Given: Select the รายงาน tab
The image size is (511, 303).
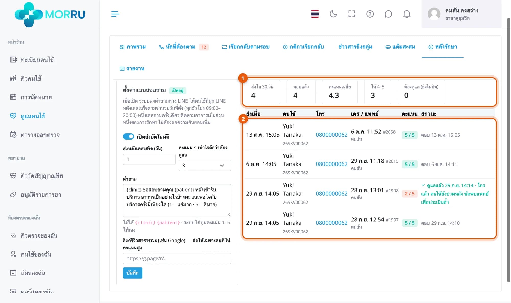Looking at the screenshot, I should 132,69.
